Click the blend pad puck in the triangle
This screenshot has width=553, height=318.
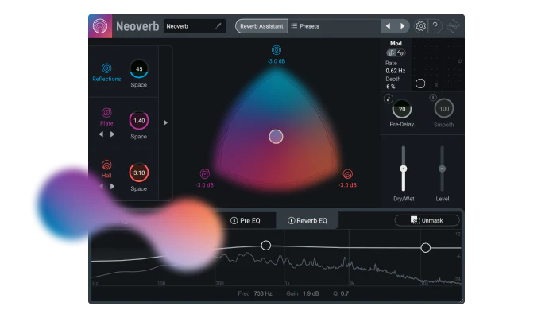click(276, 137)
